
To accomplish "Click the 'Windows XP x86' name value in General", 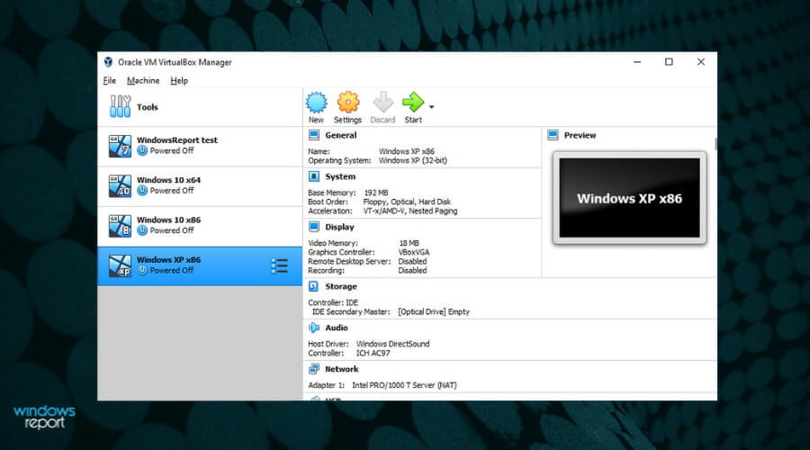I will click(407, 151).
